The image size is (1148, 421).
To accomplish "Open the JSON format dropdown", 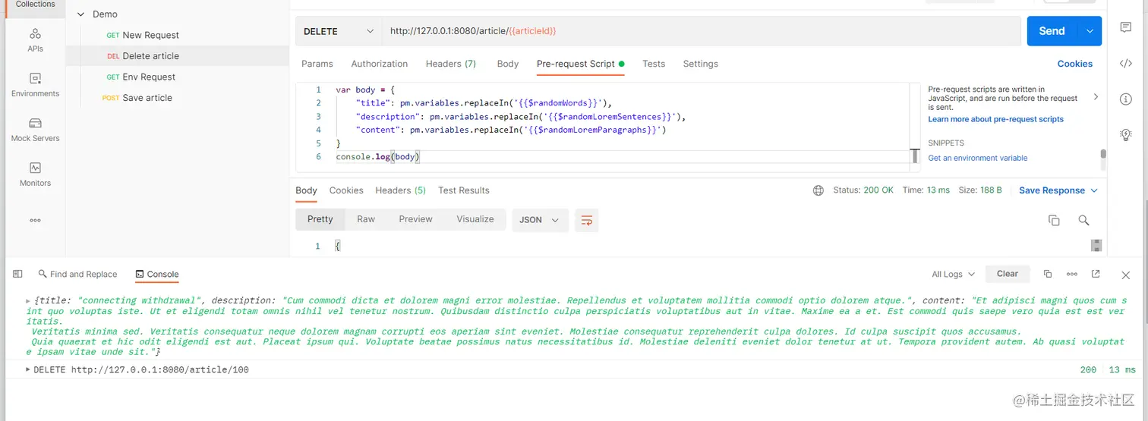I will [540, 220].
